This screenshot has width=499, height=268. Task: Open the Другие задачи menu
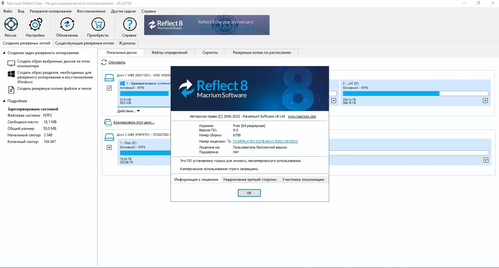pyautogui.click(x=123, y=11)
